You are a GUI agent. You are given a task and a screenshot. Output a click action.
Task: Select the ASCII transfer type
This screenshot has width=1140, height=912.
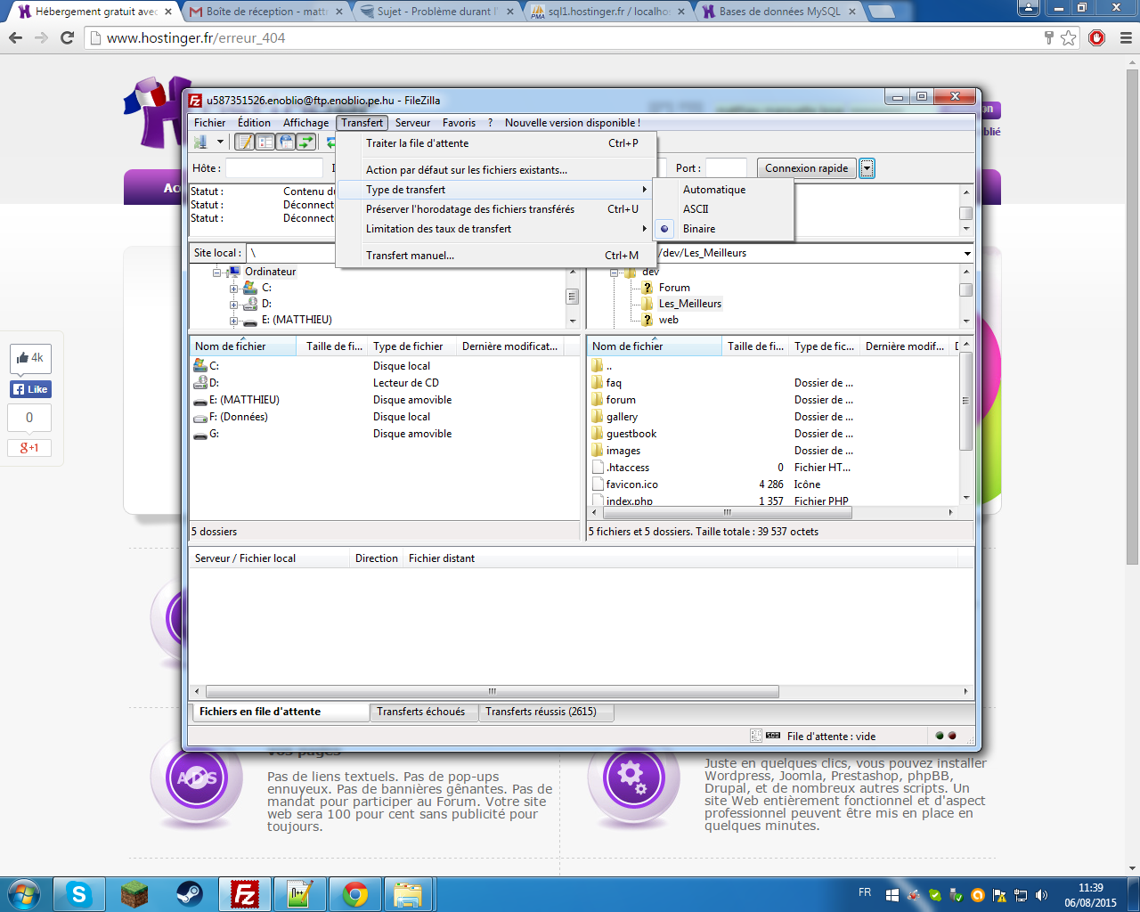696,209
